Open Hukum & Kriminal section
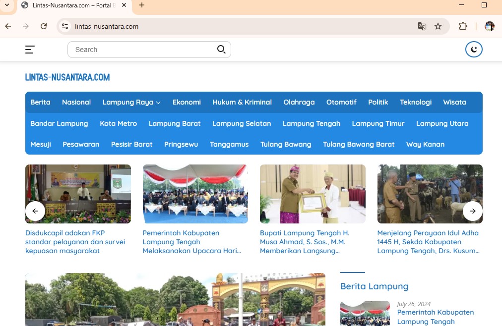This screenshot has width=502, height=326. (x=242, y=102)
